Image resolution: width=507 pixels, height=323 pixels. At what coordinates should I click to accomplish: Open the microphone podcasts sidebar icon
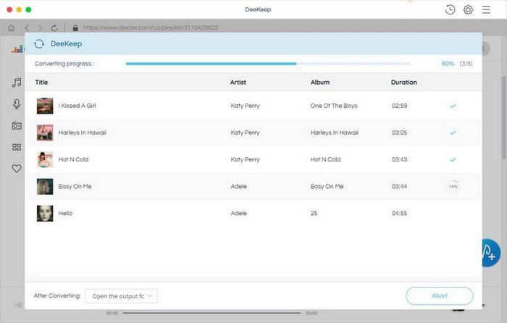[17, 104]
